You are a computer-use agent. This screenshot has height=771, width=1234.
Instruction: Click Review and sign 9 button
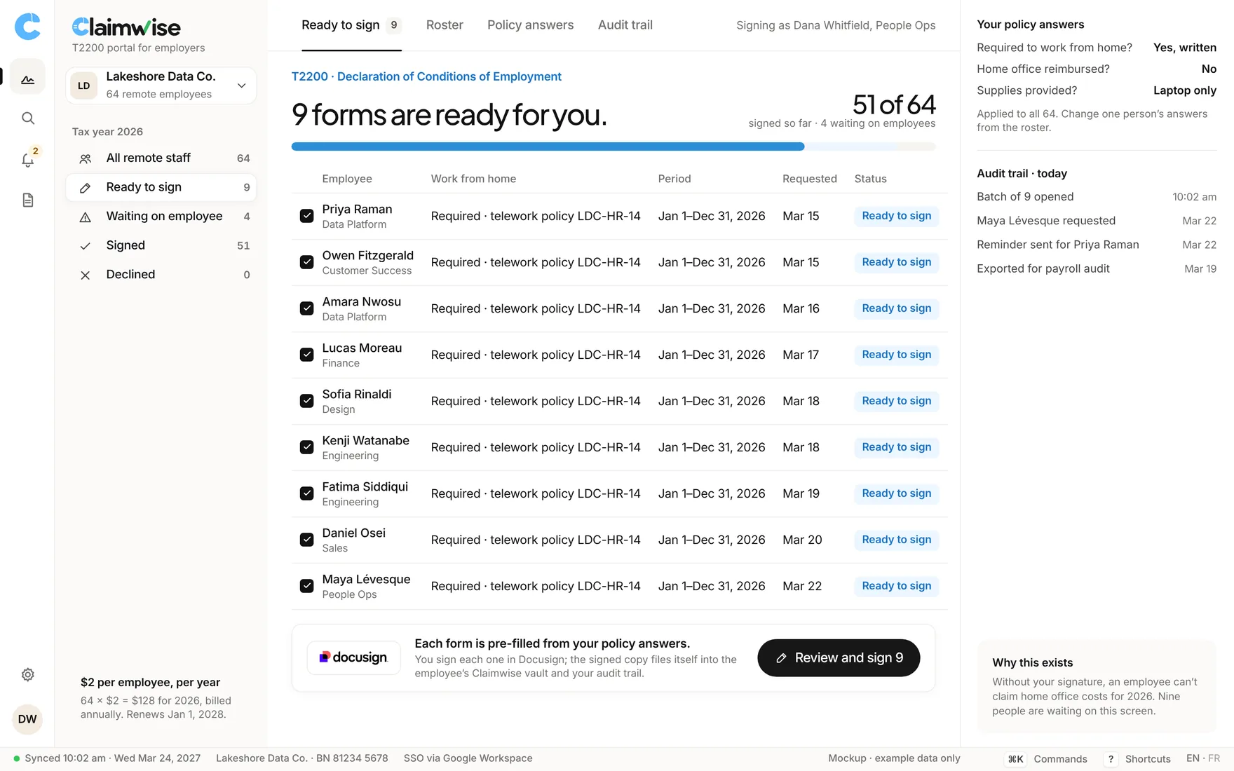(839, 658)
